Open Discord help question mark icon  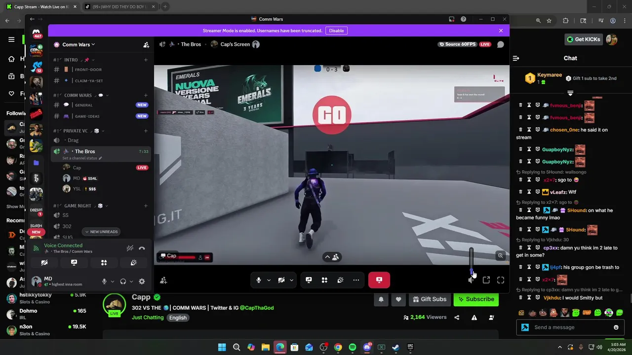463,19
